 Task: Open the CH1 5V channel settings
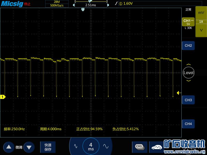coord(188,22)
